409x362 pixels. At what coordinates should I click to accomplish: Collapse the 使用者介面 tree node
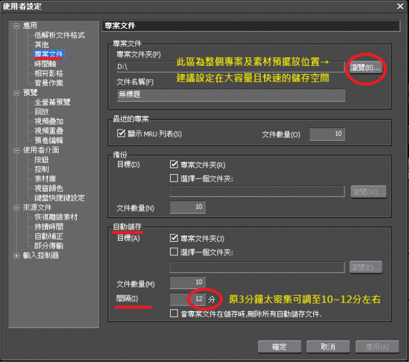click(16, 151)
